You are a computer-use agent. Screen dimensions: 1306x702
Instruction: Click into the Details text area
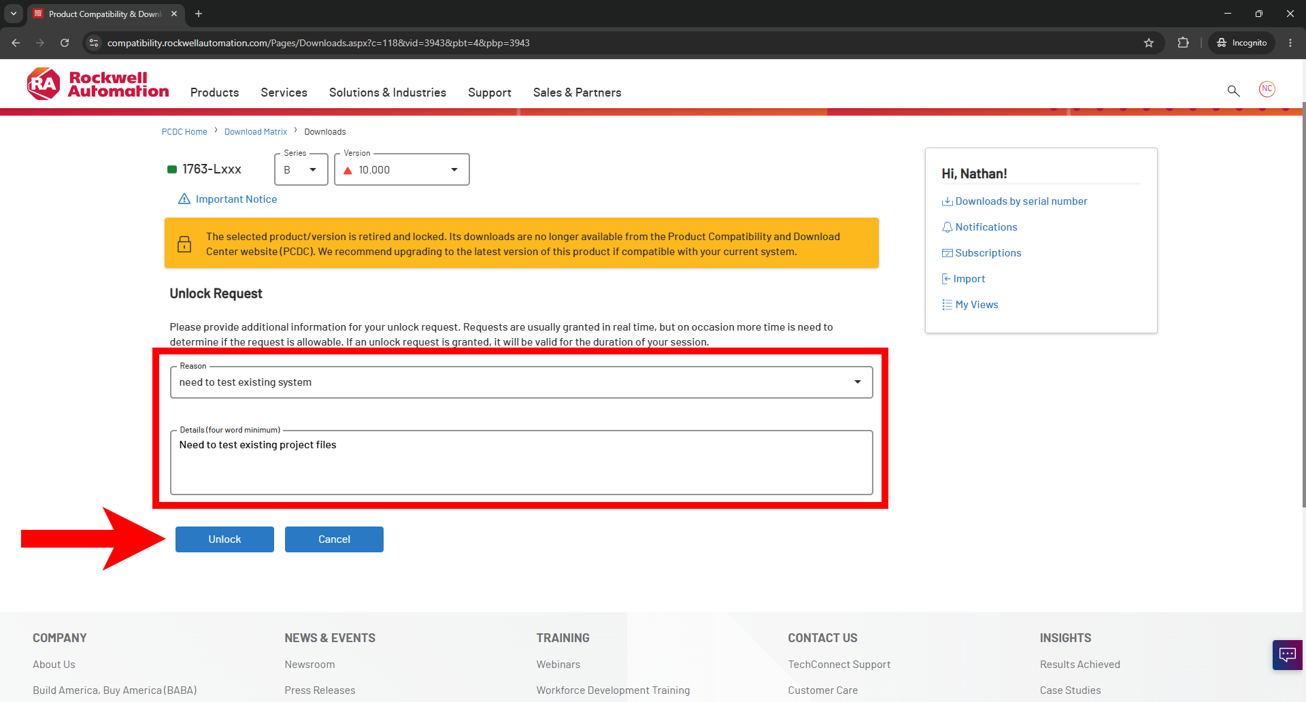pyautogui.click(x=521, y=463)
